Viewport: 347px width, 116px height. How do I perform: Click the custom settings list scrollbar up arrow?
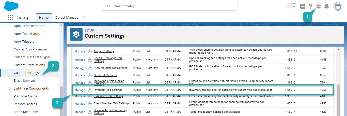pyautogui.click(x=338, y=50)
